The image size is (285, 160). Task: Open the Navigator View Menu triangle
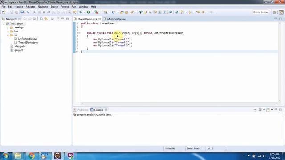[58, 19]
